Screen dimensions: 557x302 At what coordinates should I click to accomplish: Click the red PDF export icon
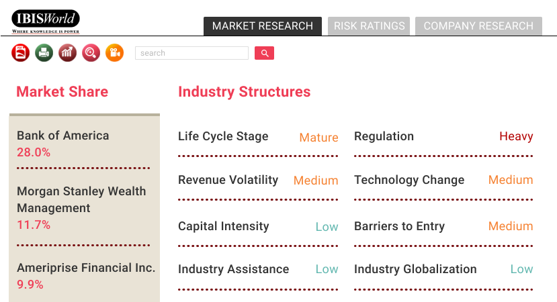coord(21,52)
